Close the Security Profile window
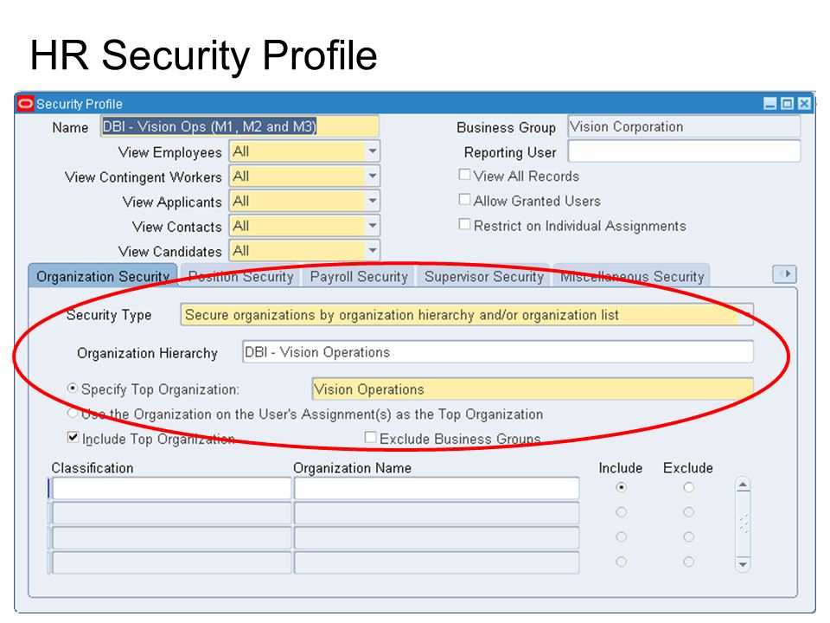The height and width of the screenshot is (623, 830). [x=804, y=103]
